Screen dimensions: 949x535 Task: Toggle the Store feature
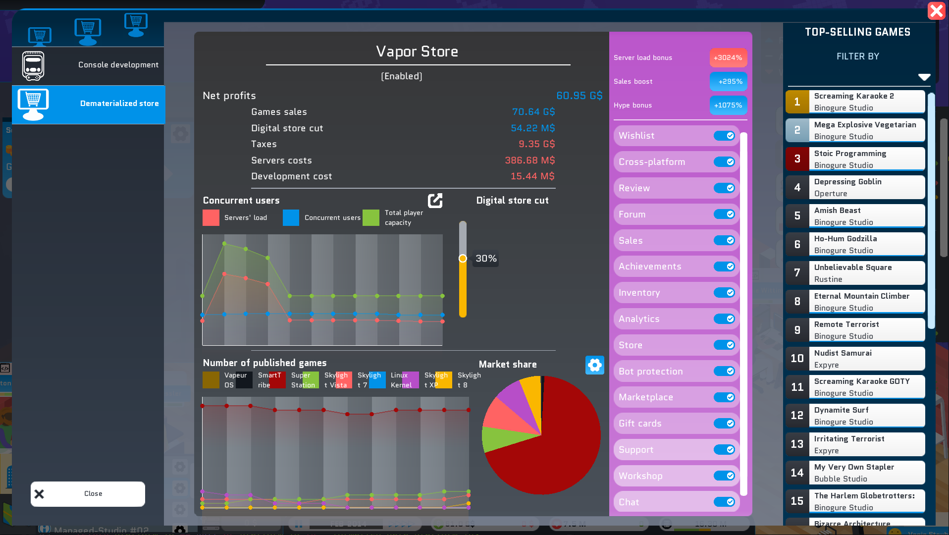(724, 345)
